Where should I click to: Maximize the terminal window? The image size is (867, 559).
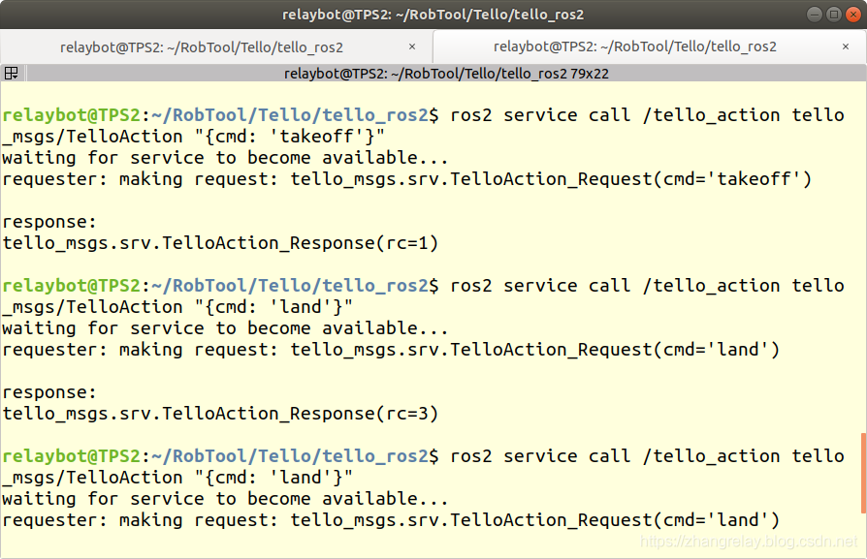[x=833, y=15]
